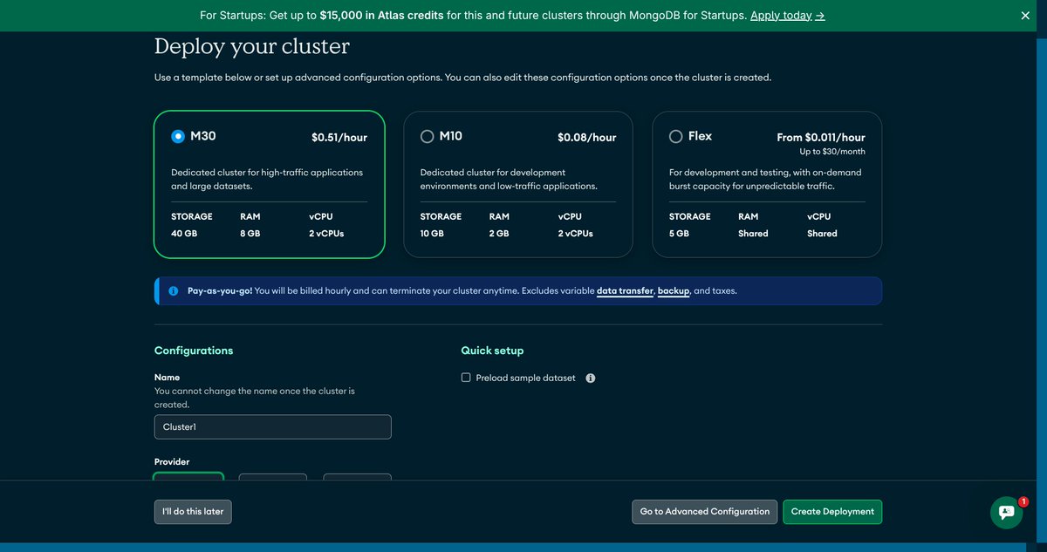This screenshot has height=552, width=1047.
Task: Click the 5 GB storage value
Action: coord(679,234)
